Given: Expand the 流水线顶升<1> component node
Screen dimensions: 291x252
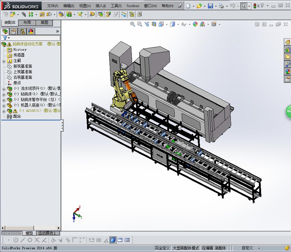Looking at the screenshot, I should (4, 89).
